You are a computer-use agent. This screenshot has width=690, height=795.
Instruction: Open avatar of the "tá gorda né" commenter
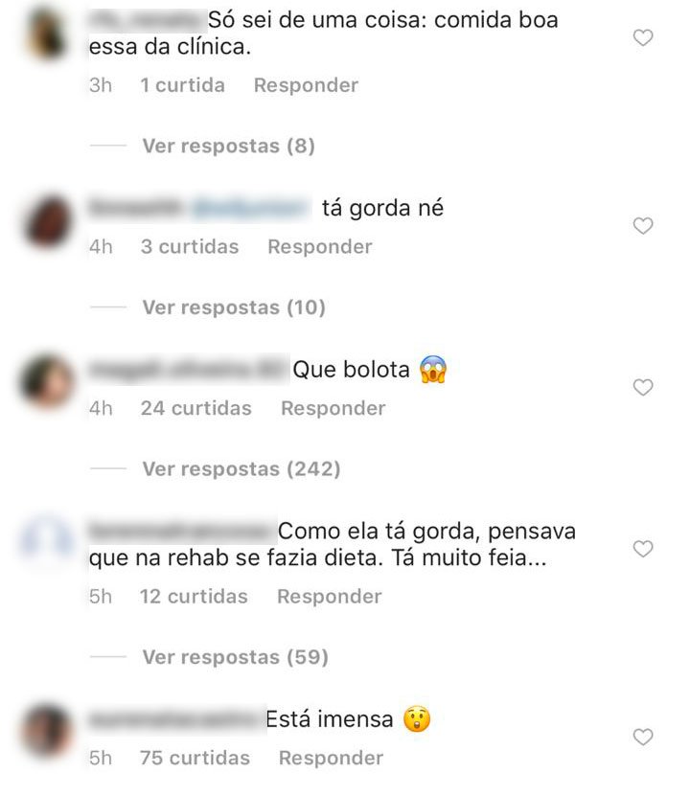click(47, 221)
